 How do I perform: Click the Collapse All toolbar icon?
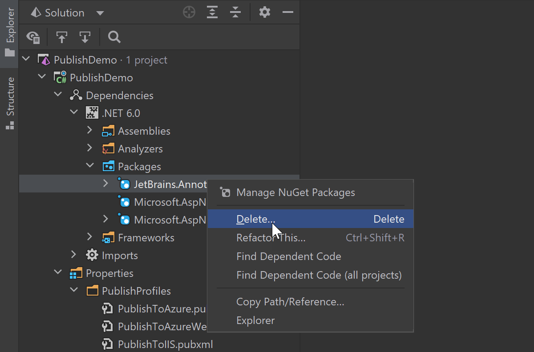coord(235,12)
